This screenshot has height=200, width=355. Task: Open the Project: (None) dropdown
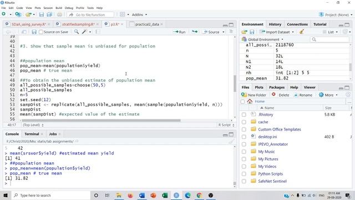[x=336, y=14]
